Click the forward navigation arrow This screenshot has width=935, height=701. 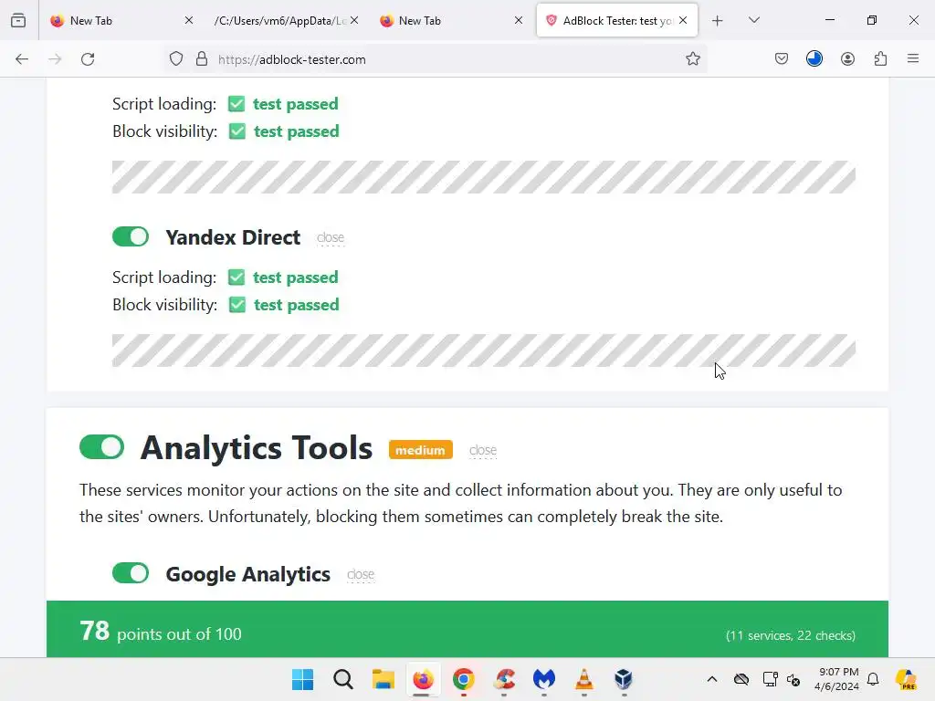coord(55,59)
